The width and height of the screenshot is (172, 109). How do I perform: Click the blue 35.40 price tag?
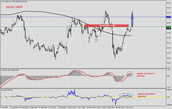[169, 17]
